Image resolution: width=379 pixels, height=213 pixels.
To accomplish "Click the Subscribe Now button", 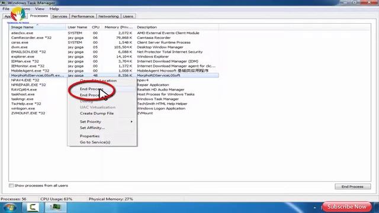I will pos(346,206).
